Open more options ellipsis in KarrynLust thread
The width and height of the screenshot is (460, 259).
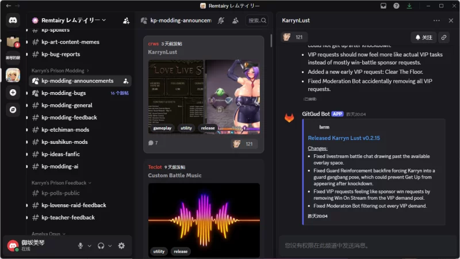pos(436,21)
